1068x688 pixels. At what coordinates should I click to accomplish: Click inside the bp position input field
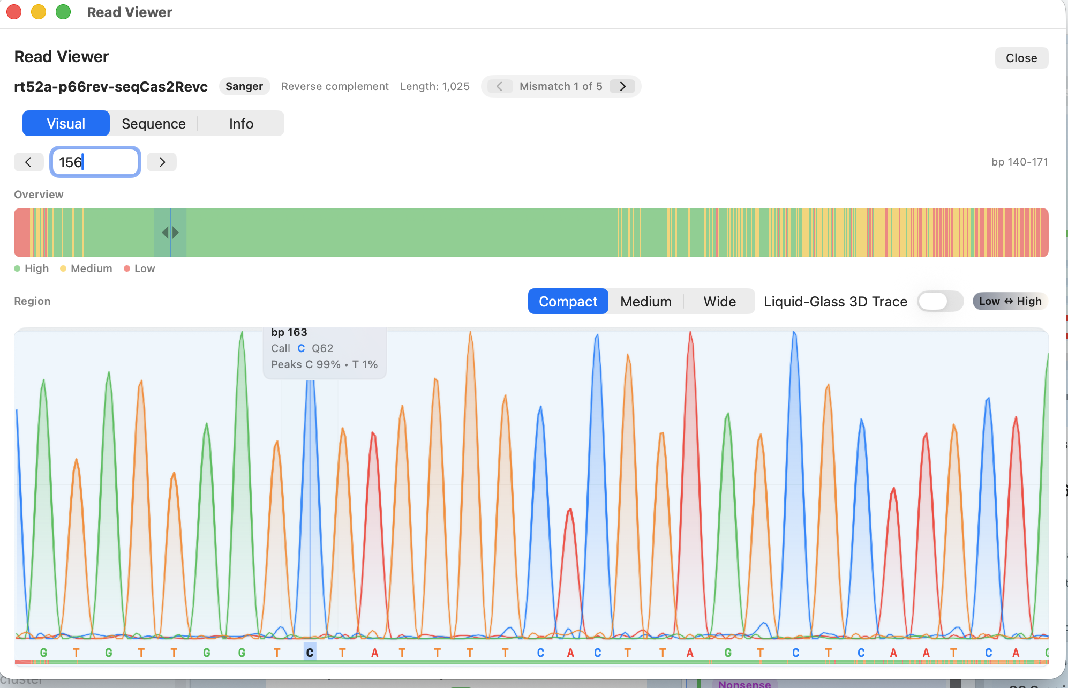95,162
